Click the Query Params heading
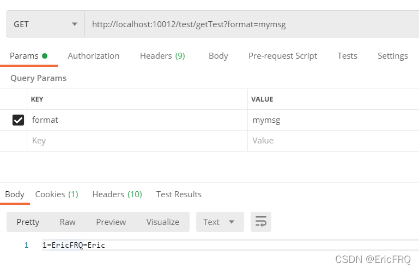The image size is (419, 270). tap(38, 78)
